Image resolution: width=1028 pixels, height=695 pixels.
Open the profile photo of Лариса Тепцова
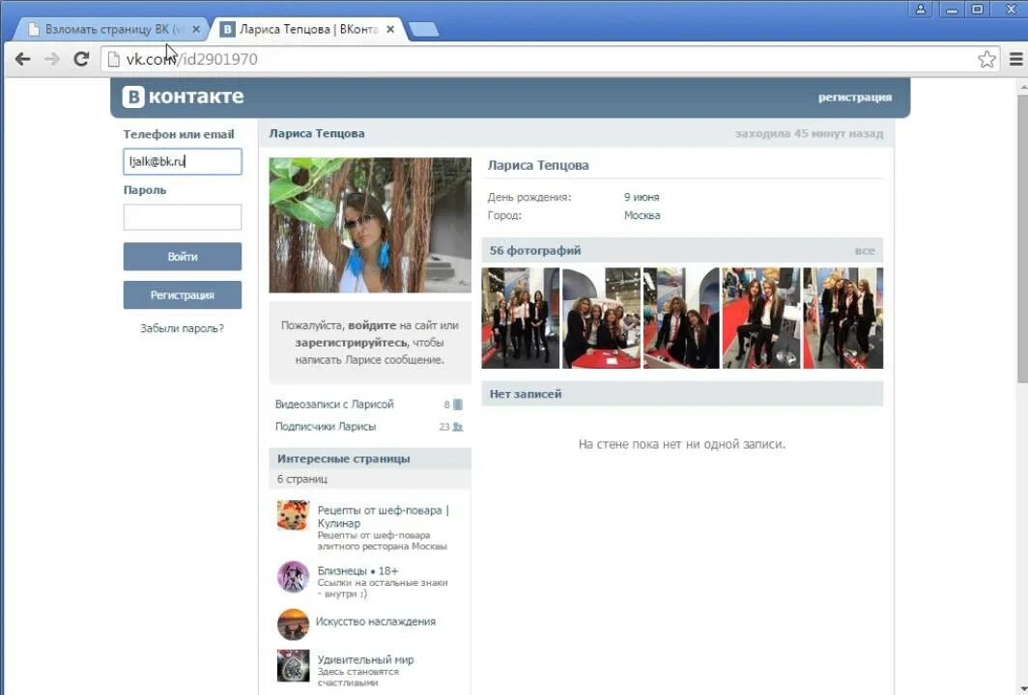pyautogui.click(x=370, y=225)
